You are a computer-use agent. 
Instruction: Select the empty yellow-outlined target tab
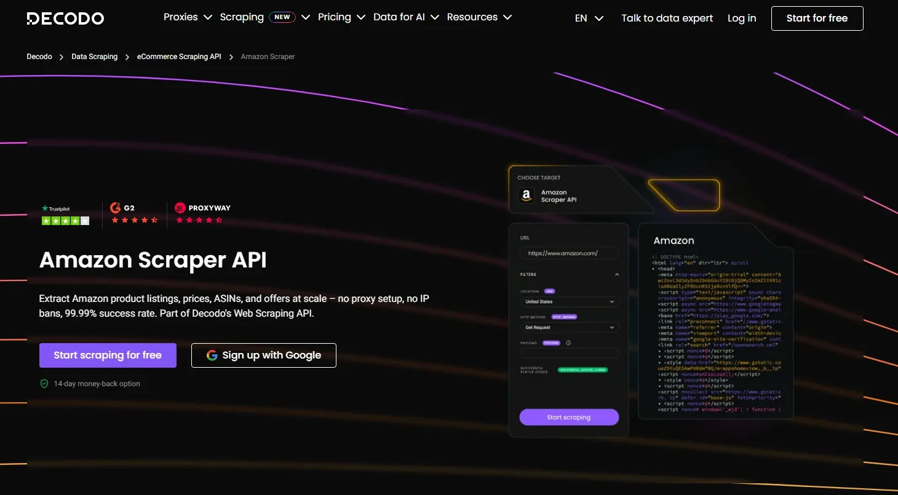pyautogui.click(x=684, y=195)
